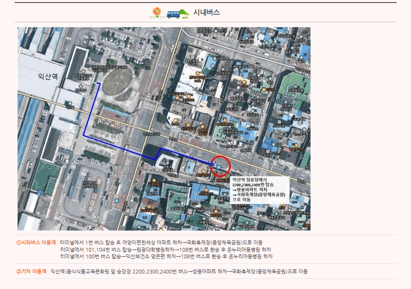Click the POI marker next to 우리들약국
This screenshot has height=289, width=411.
pyautogui.click(x=257, y=96)
